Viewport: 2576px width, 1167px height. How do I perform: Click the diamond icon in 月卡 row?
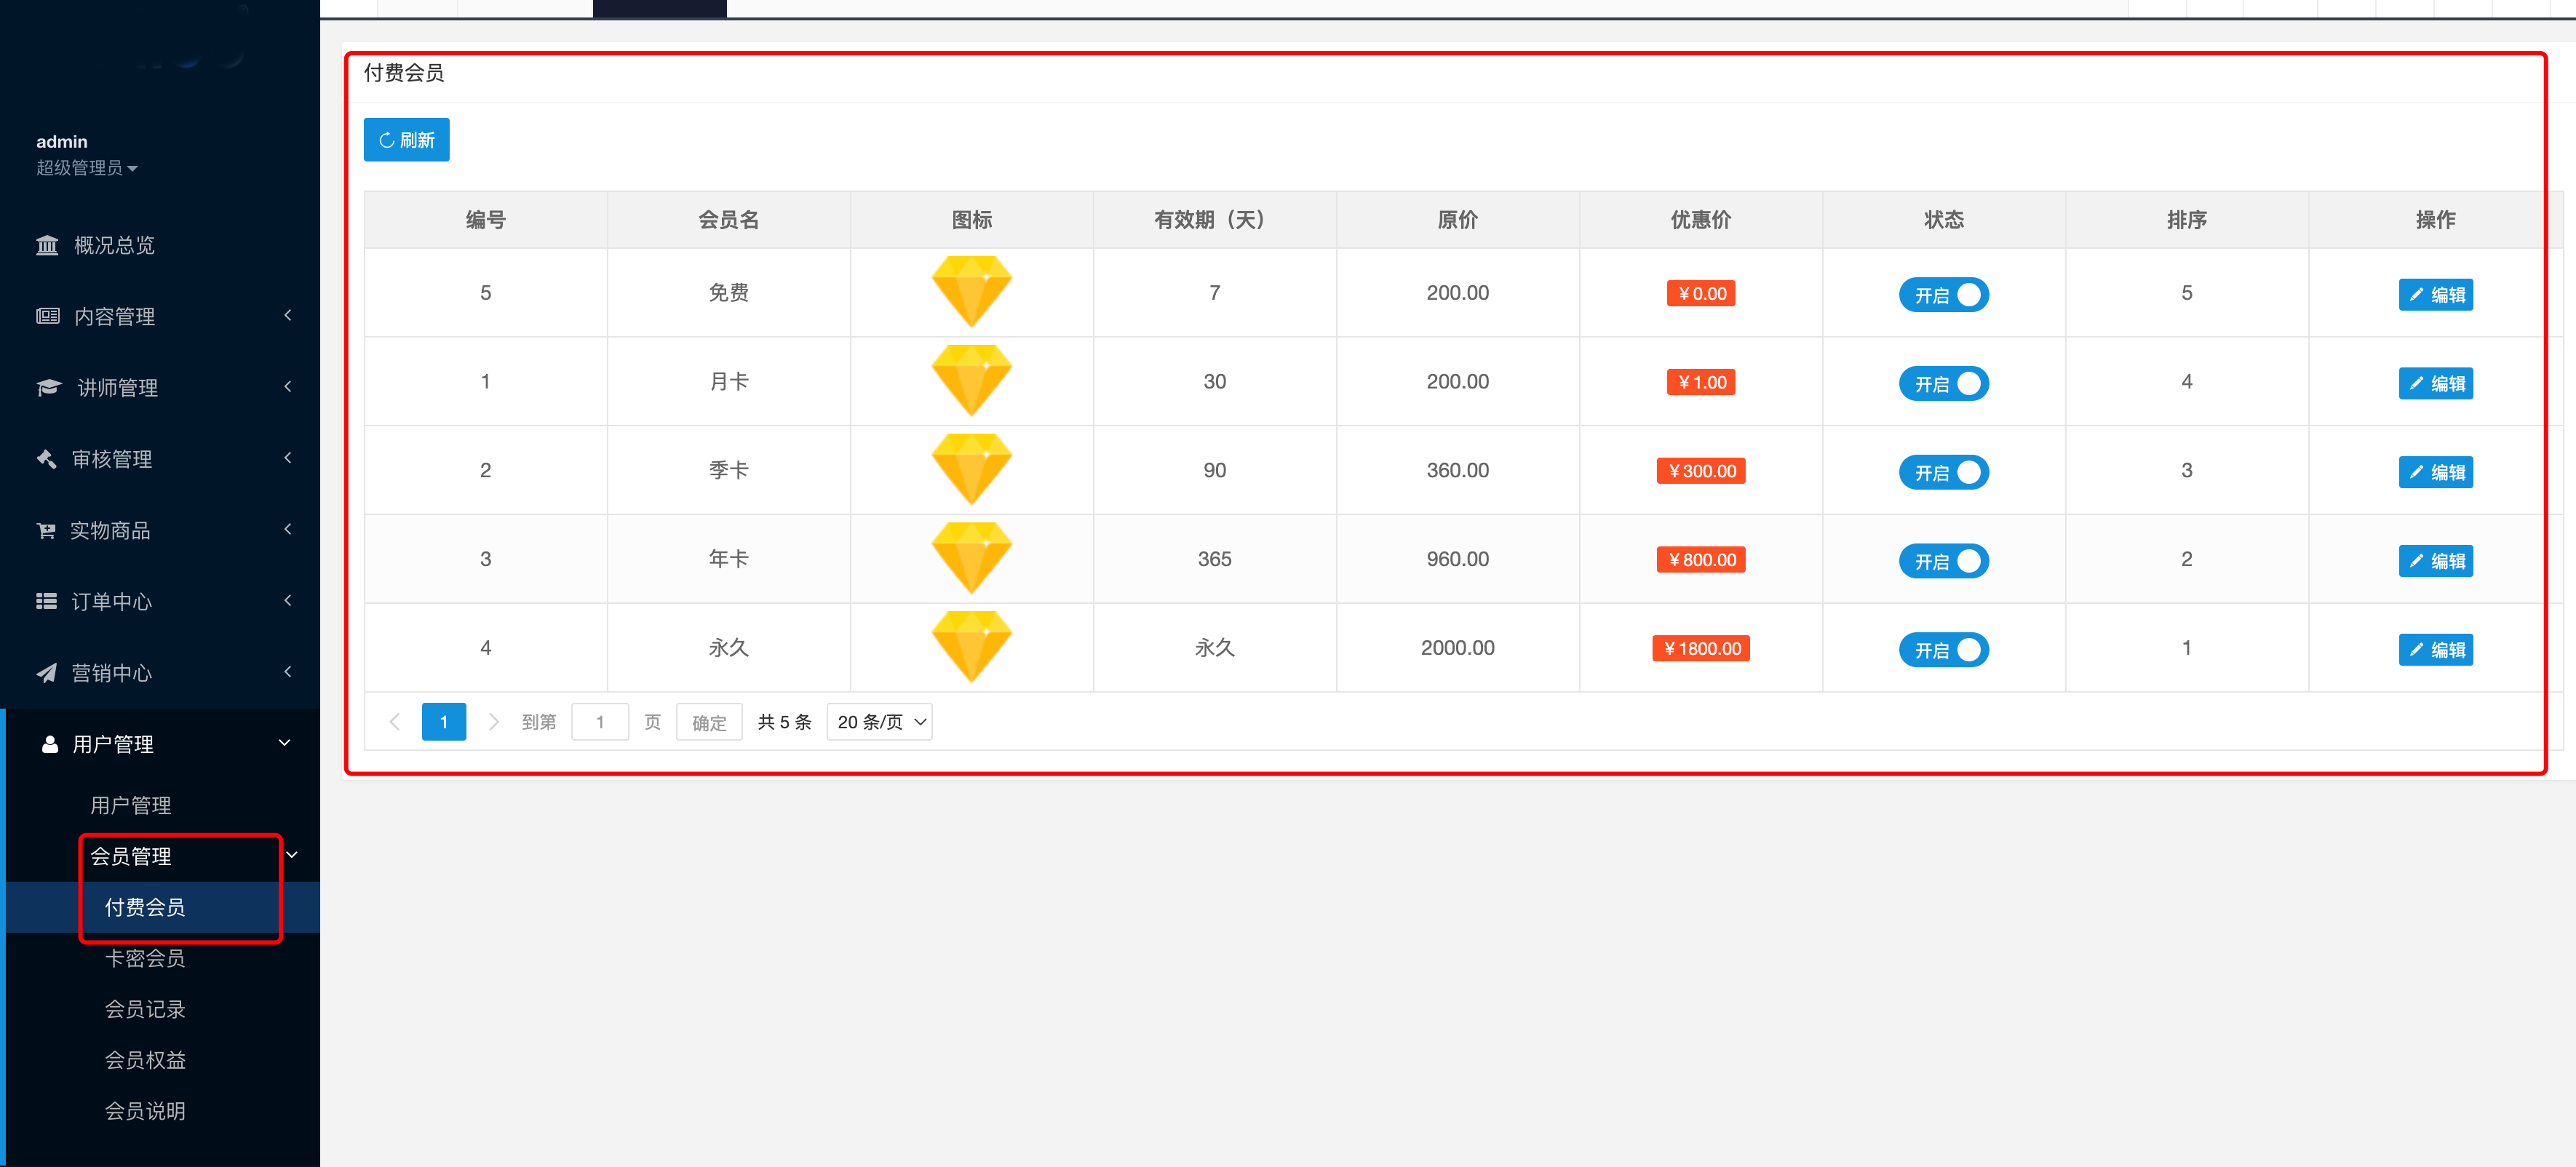(971, 381)
